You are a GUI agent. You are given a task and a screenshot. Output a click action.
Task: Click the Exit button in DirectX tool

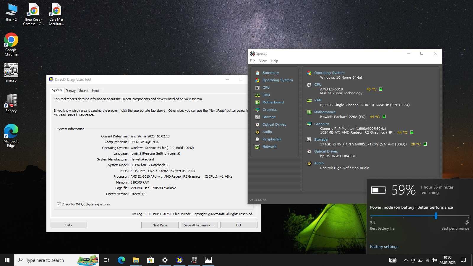coord(239,225)
